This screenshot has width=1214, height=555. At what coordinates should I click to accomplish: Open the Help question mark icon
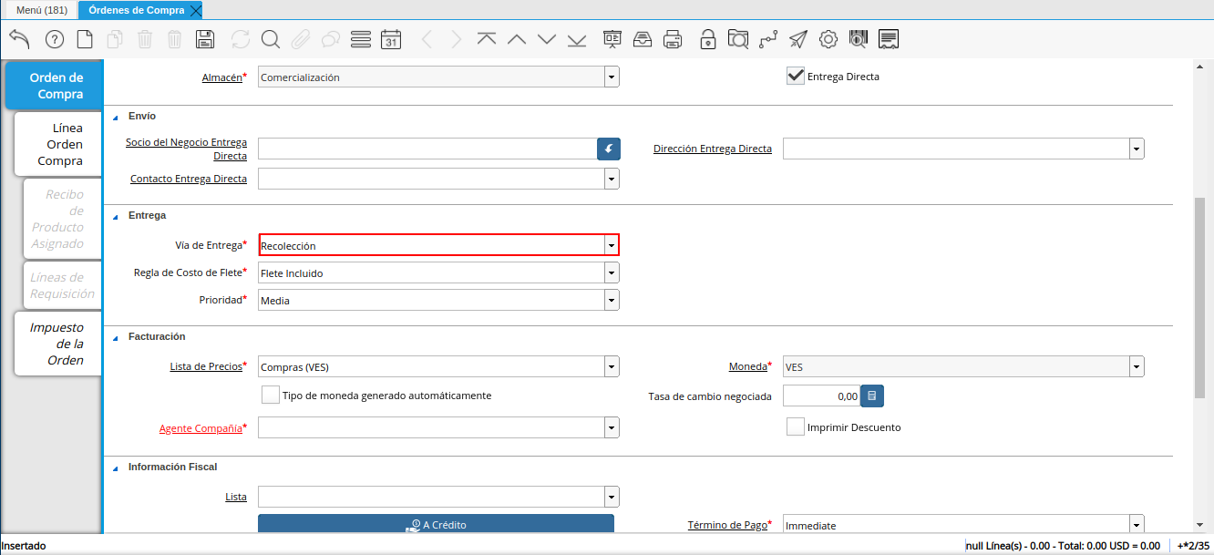point(55,39)
